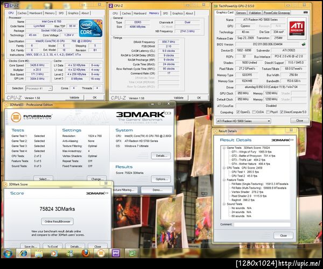Click the Windows Start orb
323x269 pixels.
tap(8, 253)
